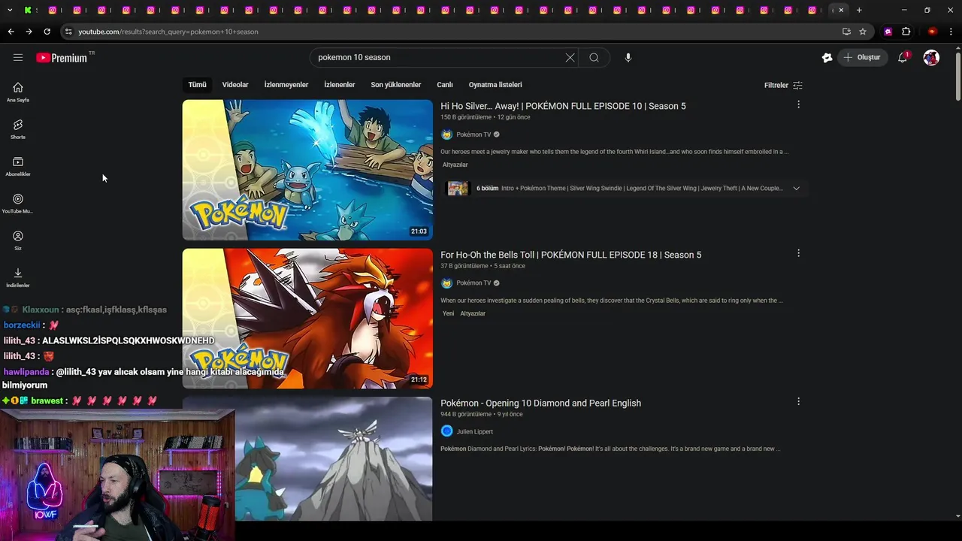Open options menu for Opening 10 video
Screen dimensions: 962x541
(x=798, y=401)
